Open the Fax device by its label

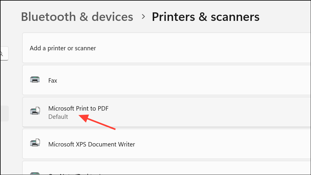coord(53,80)
